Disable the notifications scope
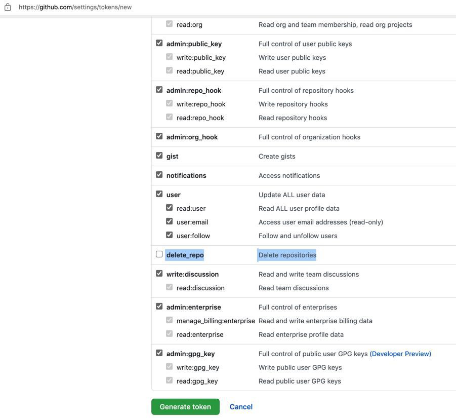 tap(159, 175)
